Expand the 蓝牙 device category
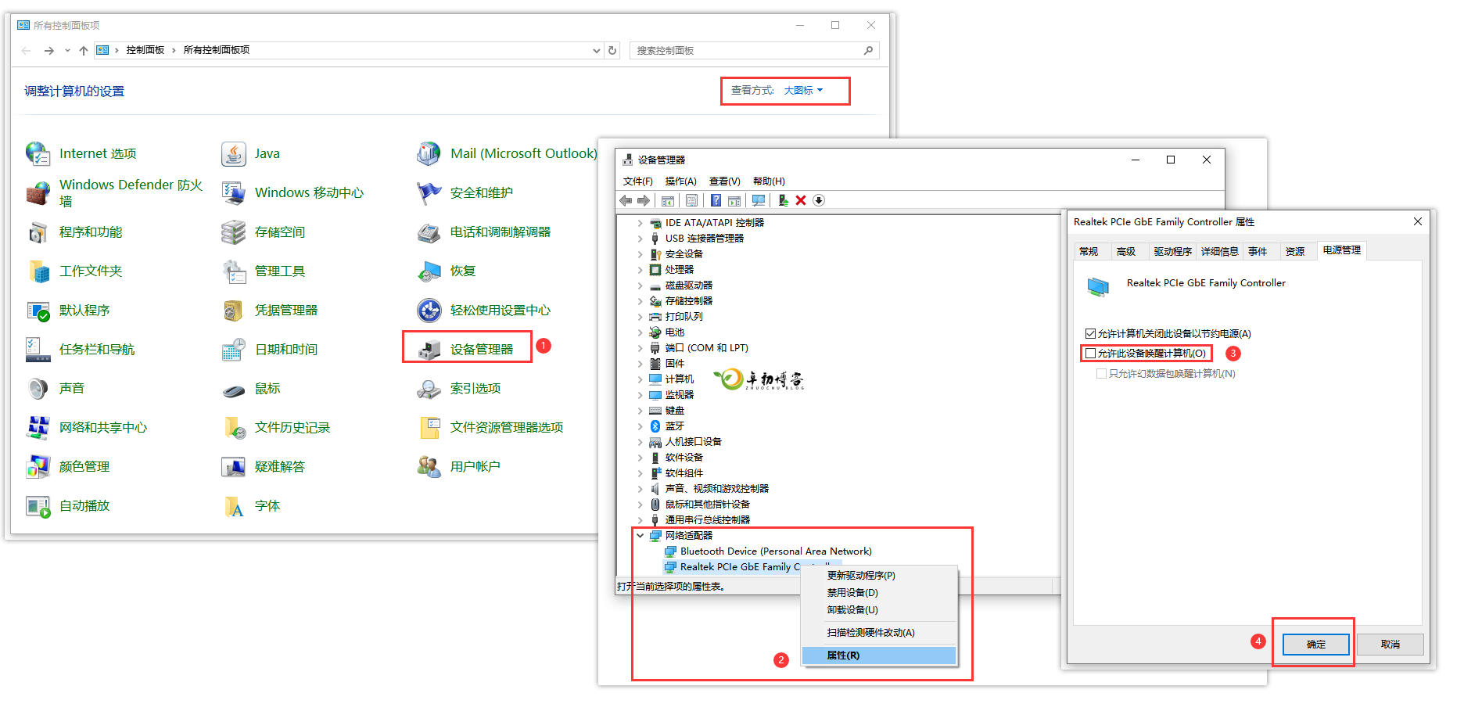 tap(640, 426)
